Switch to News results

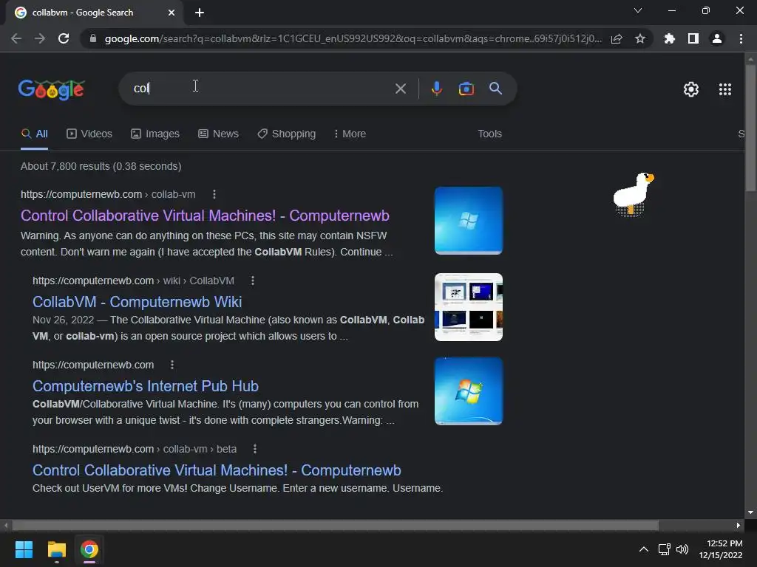[218, 134]
